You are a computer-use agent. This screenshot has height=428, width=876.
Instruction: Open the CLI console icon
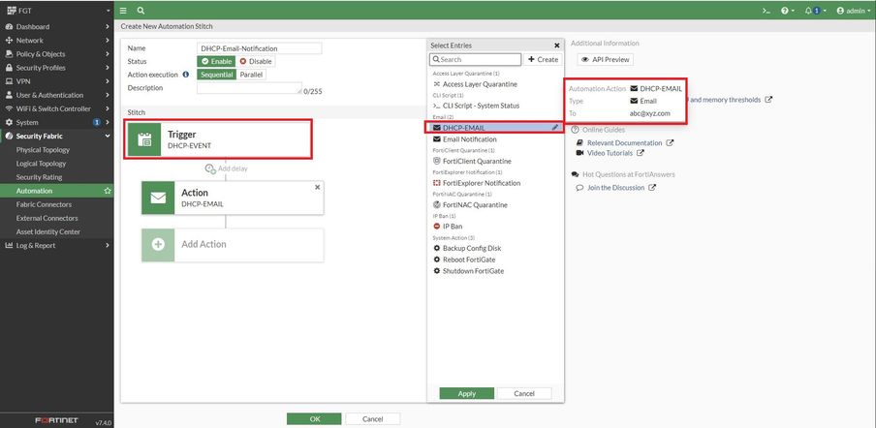tap(766, 11)
